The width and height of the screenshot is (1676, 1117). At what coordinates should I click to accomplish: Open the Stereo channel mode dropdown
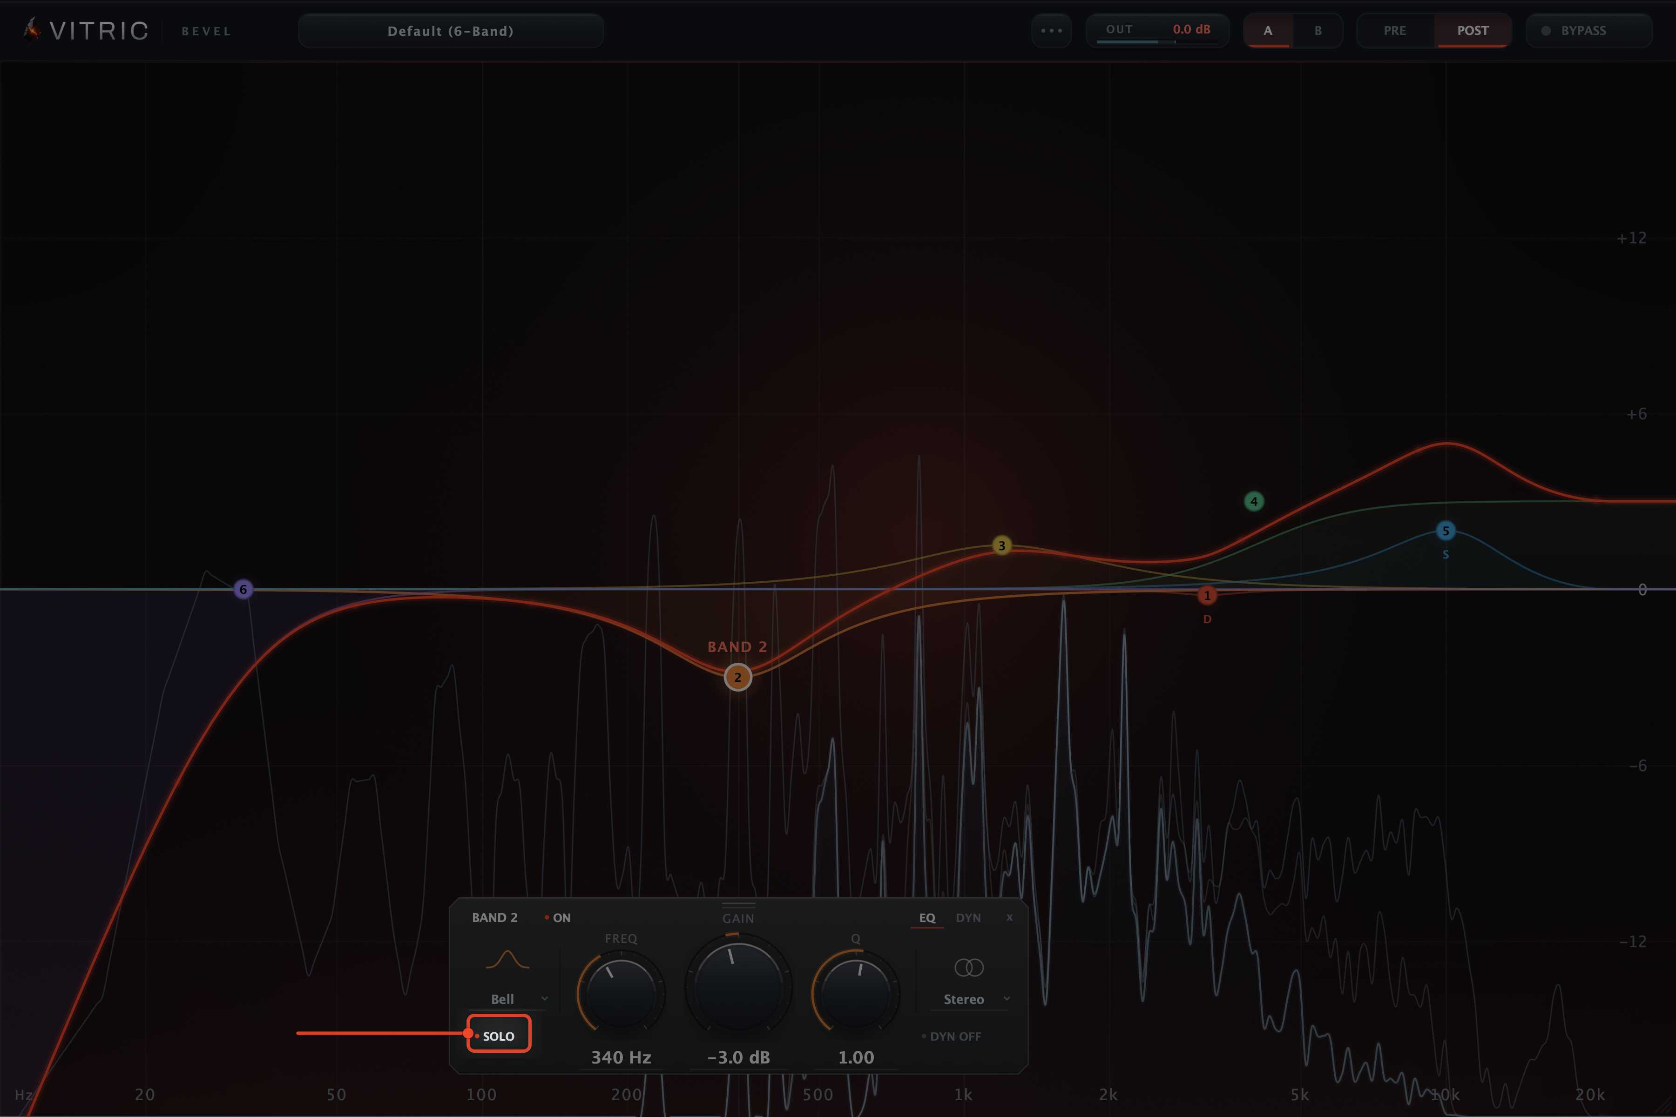point(970,999)
